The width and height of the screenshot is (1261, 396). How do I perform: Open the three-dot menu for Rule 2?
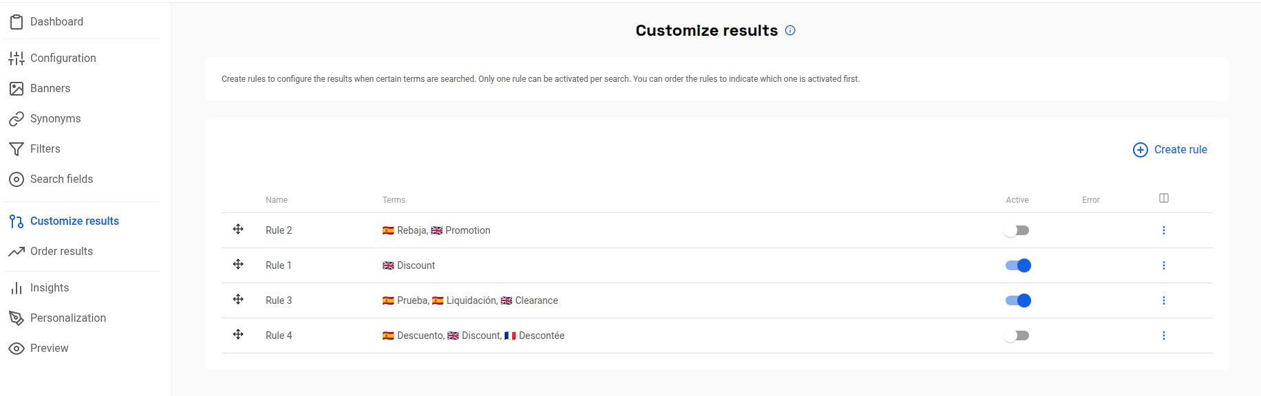[x=1164, y=230]
